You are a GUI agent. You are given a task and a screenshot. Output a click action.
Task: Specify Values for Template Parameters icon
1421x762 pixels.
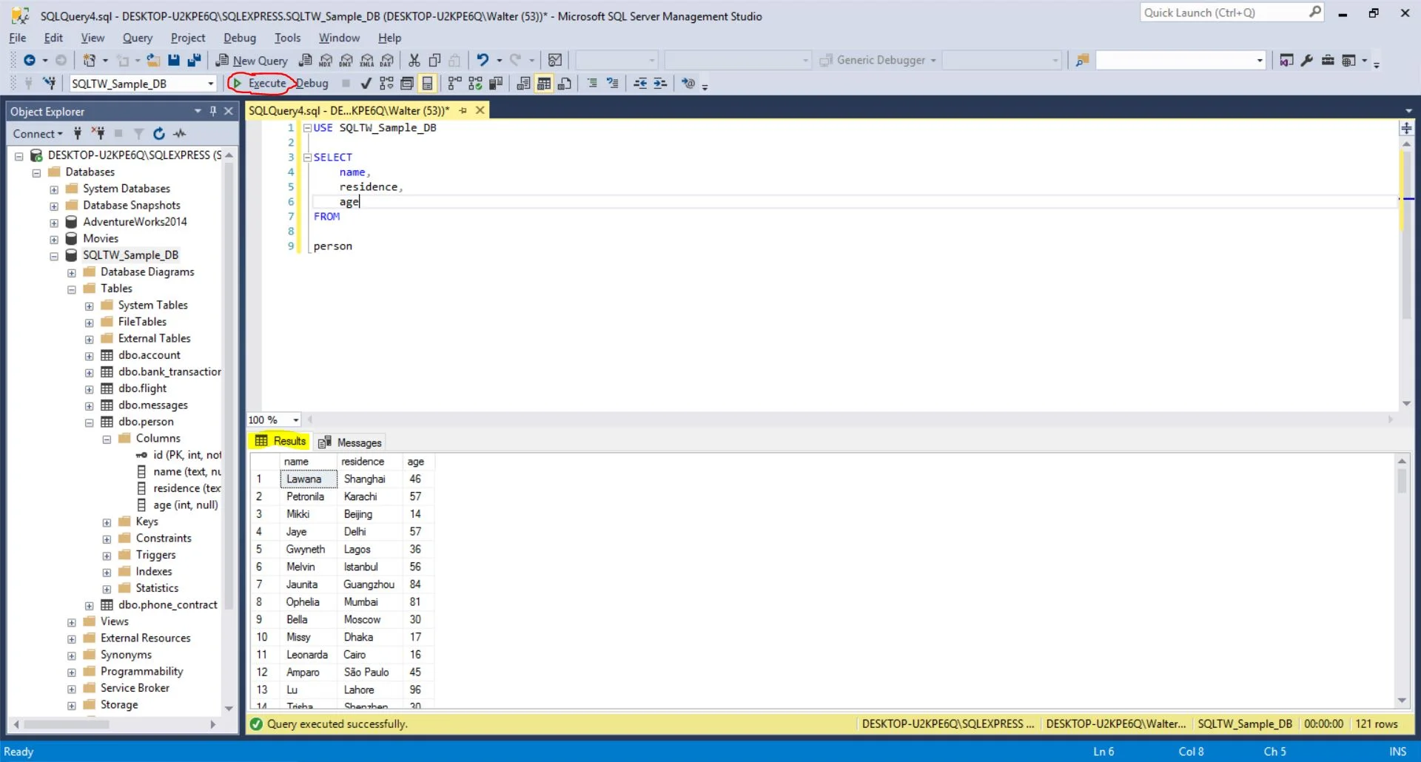click(688, 84)
